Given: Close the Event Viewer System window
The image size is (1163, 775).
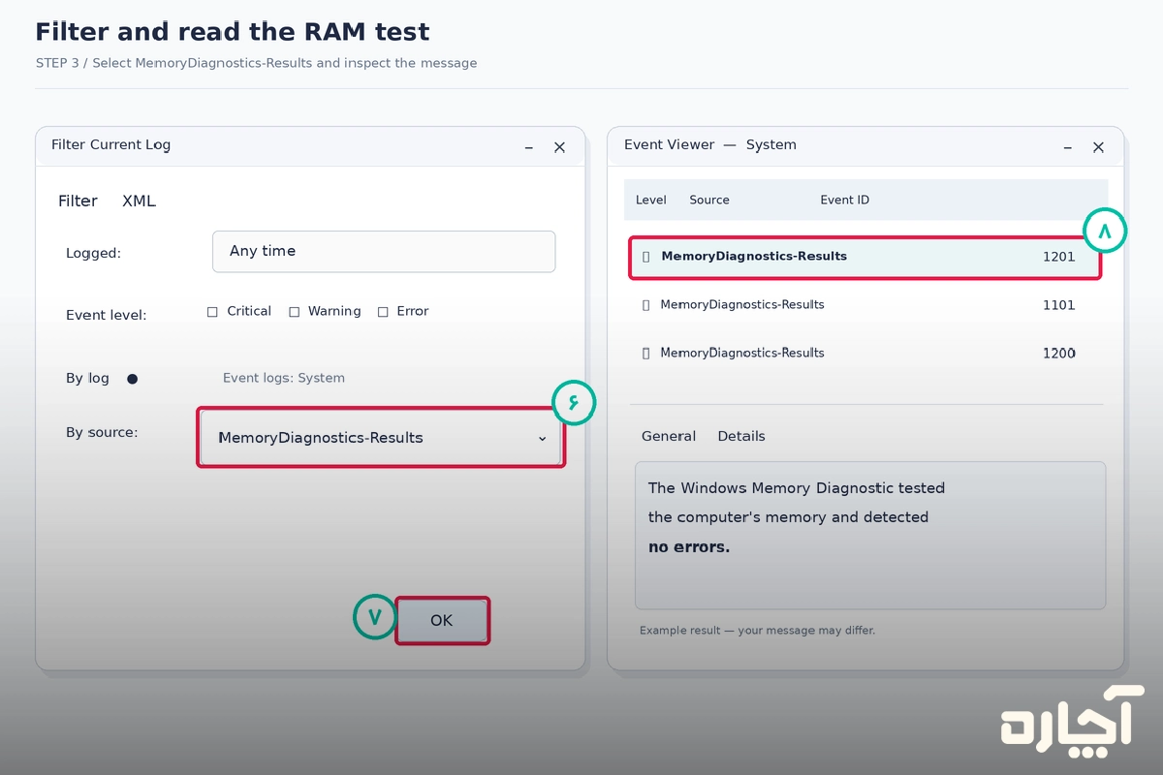Looking at the screenshot, I should coord(1098,147).
